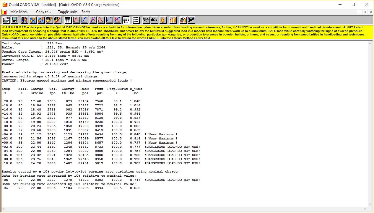Image resolution: width=374 pixels, height=213 pixels.
Task: Click the QuickLOAD icon in the title bar
Action: pos(5,4)
